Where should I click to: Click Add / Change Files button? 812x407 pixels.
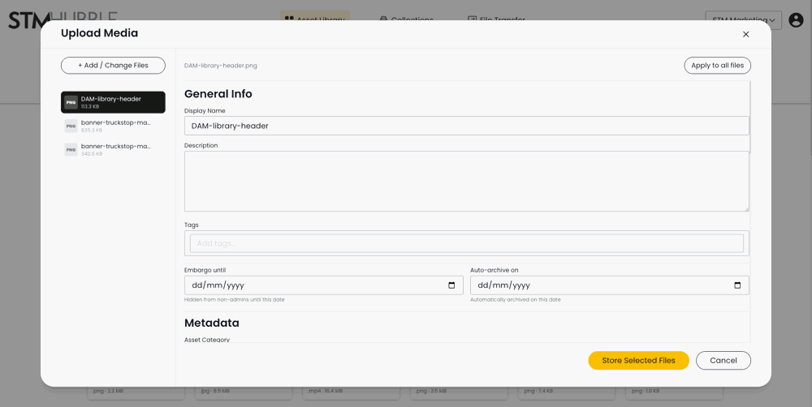pyautogui.click(x=113, y=66)
